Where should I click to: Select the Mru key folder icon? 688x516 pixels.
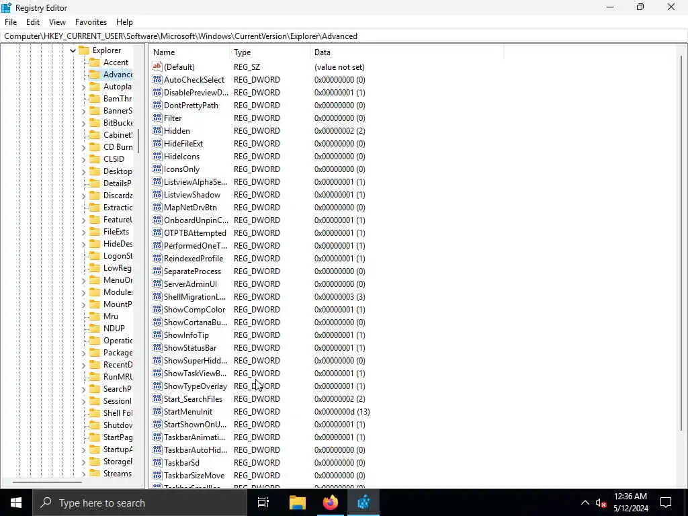click(95, 316)
